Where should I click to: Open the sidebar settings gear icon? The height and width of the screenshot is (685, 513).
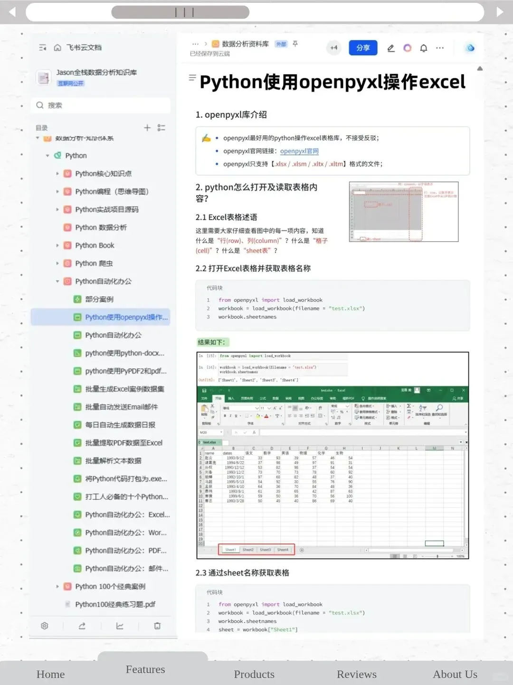pyautogui.click(x=45, y=626)
